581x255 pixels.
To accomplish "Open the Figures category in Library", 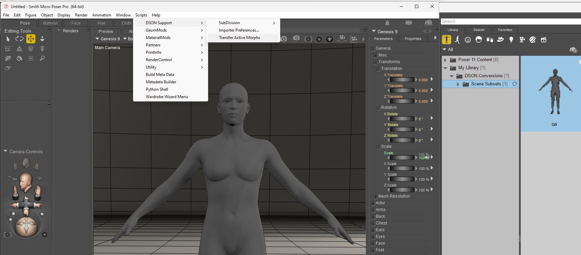I will point(447,40).
